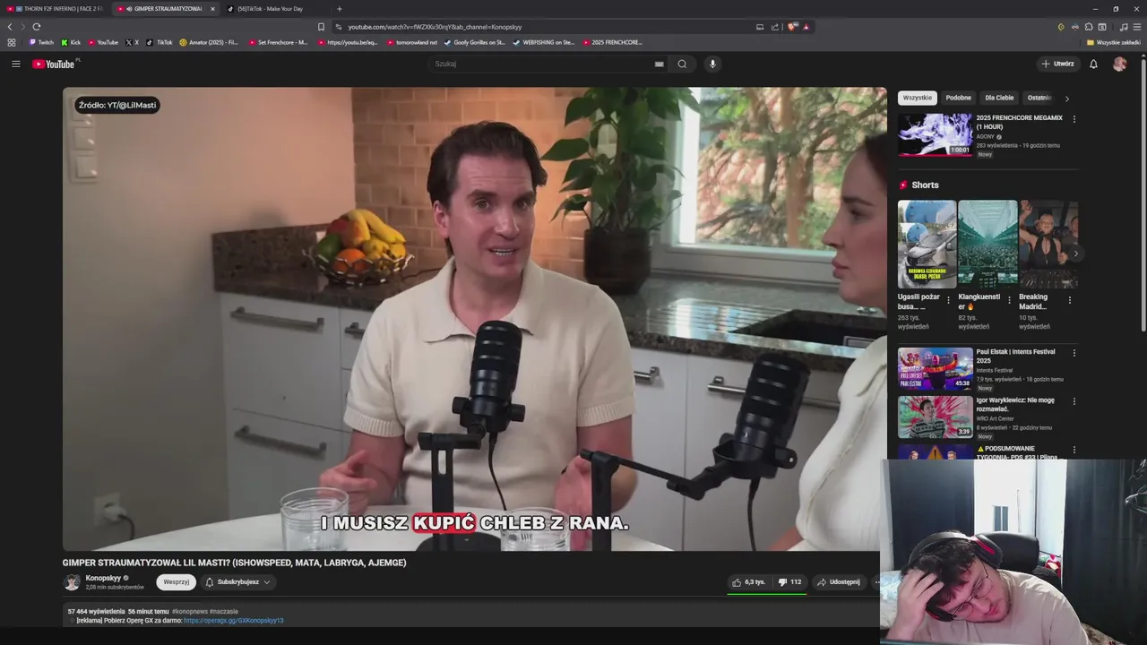Open the Wszystkie zakładki bookmarks folder
The image size is (1147, 645).
click(1114, 42)
